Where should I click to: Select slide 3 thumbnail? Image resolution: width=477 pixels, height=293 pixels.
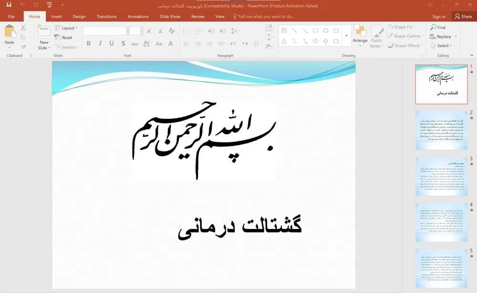[x=441, y=177]
